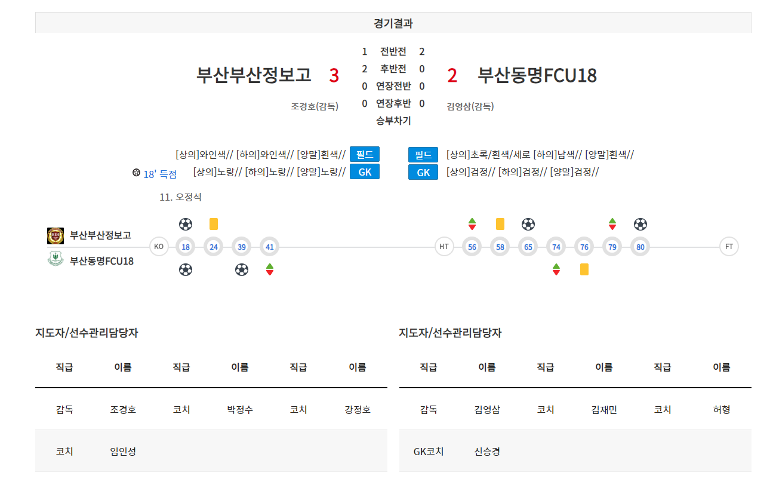Click the scorer text 11. 오정석
The width and height of the screenshot is (773, 485).
click(181, 197)
